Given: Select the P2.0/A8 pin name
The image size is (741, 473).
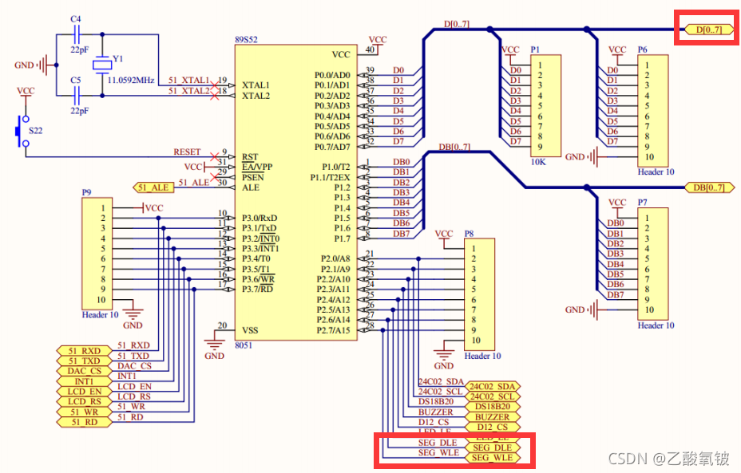Looking at the screenshot, I should tap(335, 258).
